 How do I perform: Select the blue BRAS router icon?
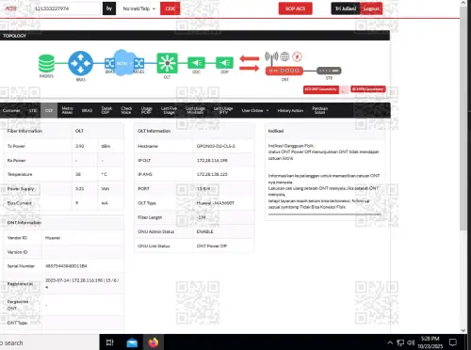pyautogui.click(x=81, y=63)
